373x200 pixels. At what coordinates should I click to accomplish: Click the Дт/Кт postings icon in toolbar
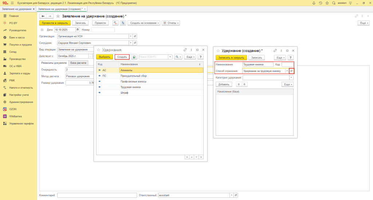click(x=115, y=23)
